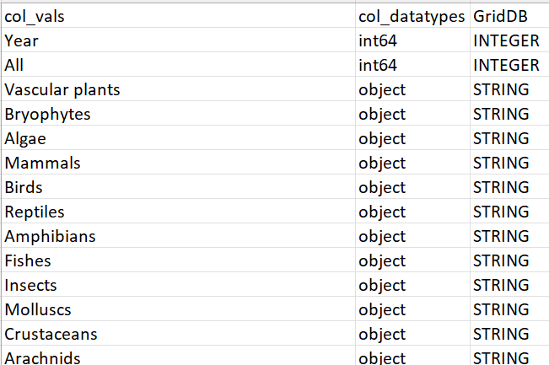Select the object datatype for Mammals

tap(382, 163)
